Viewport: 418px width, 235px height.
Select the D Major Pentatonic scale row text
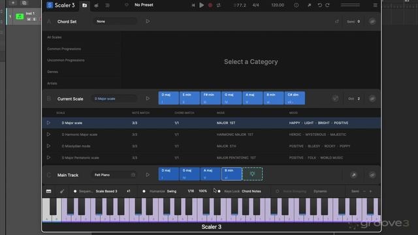(80, 158)
